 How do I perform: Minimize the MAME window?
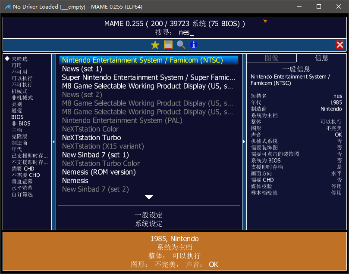299,6
